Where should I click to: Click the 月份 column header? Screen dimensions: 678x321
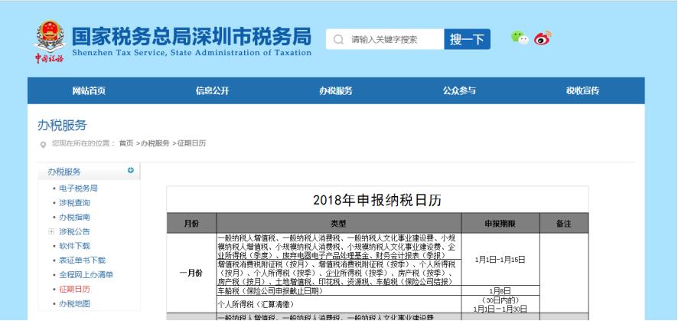[x=191, y=224]
